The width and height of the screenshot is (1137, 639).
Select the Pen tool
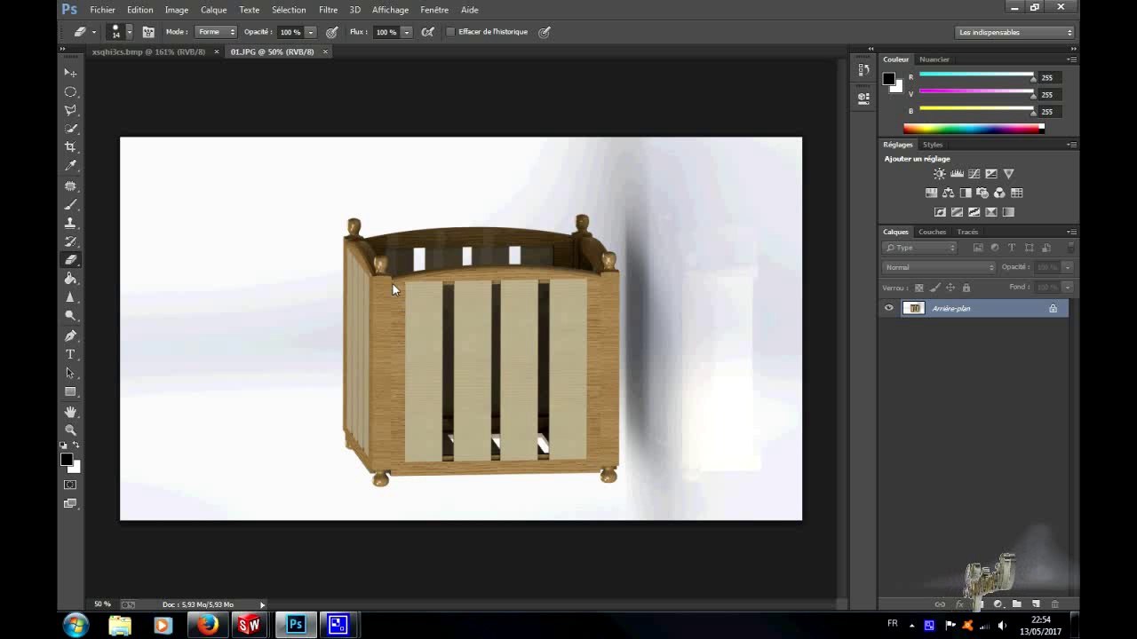click(x=70, y=336)
